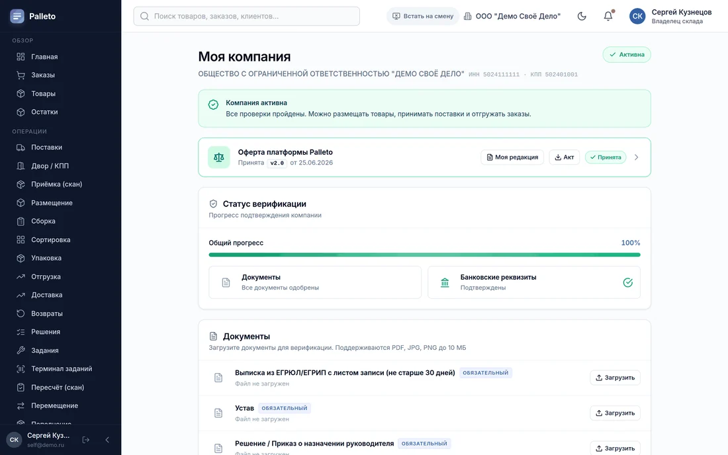This screenshot has height=455, width=728.
Task: Click the shield icon next to Статус верификации
Action: pyautogui.click(x=213, y=204)
